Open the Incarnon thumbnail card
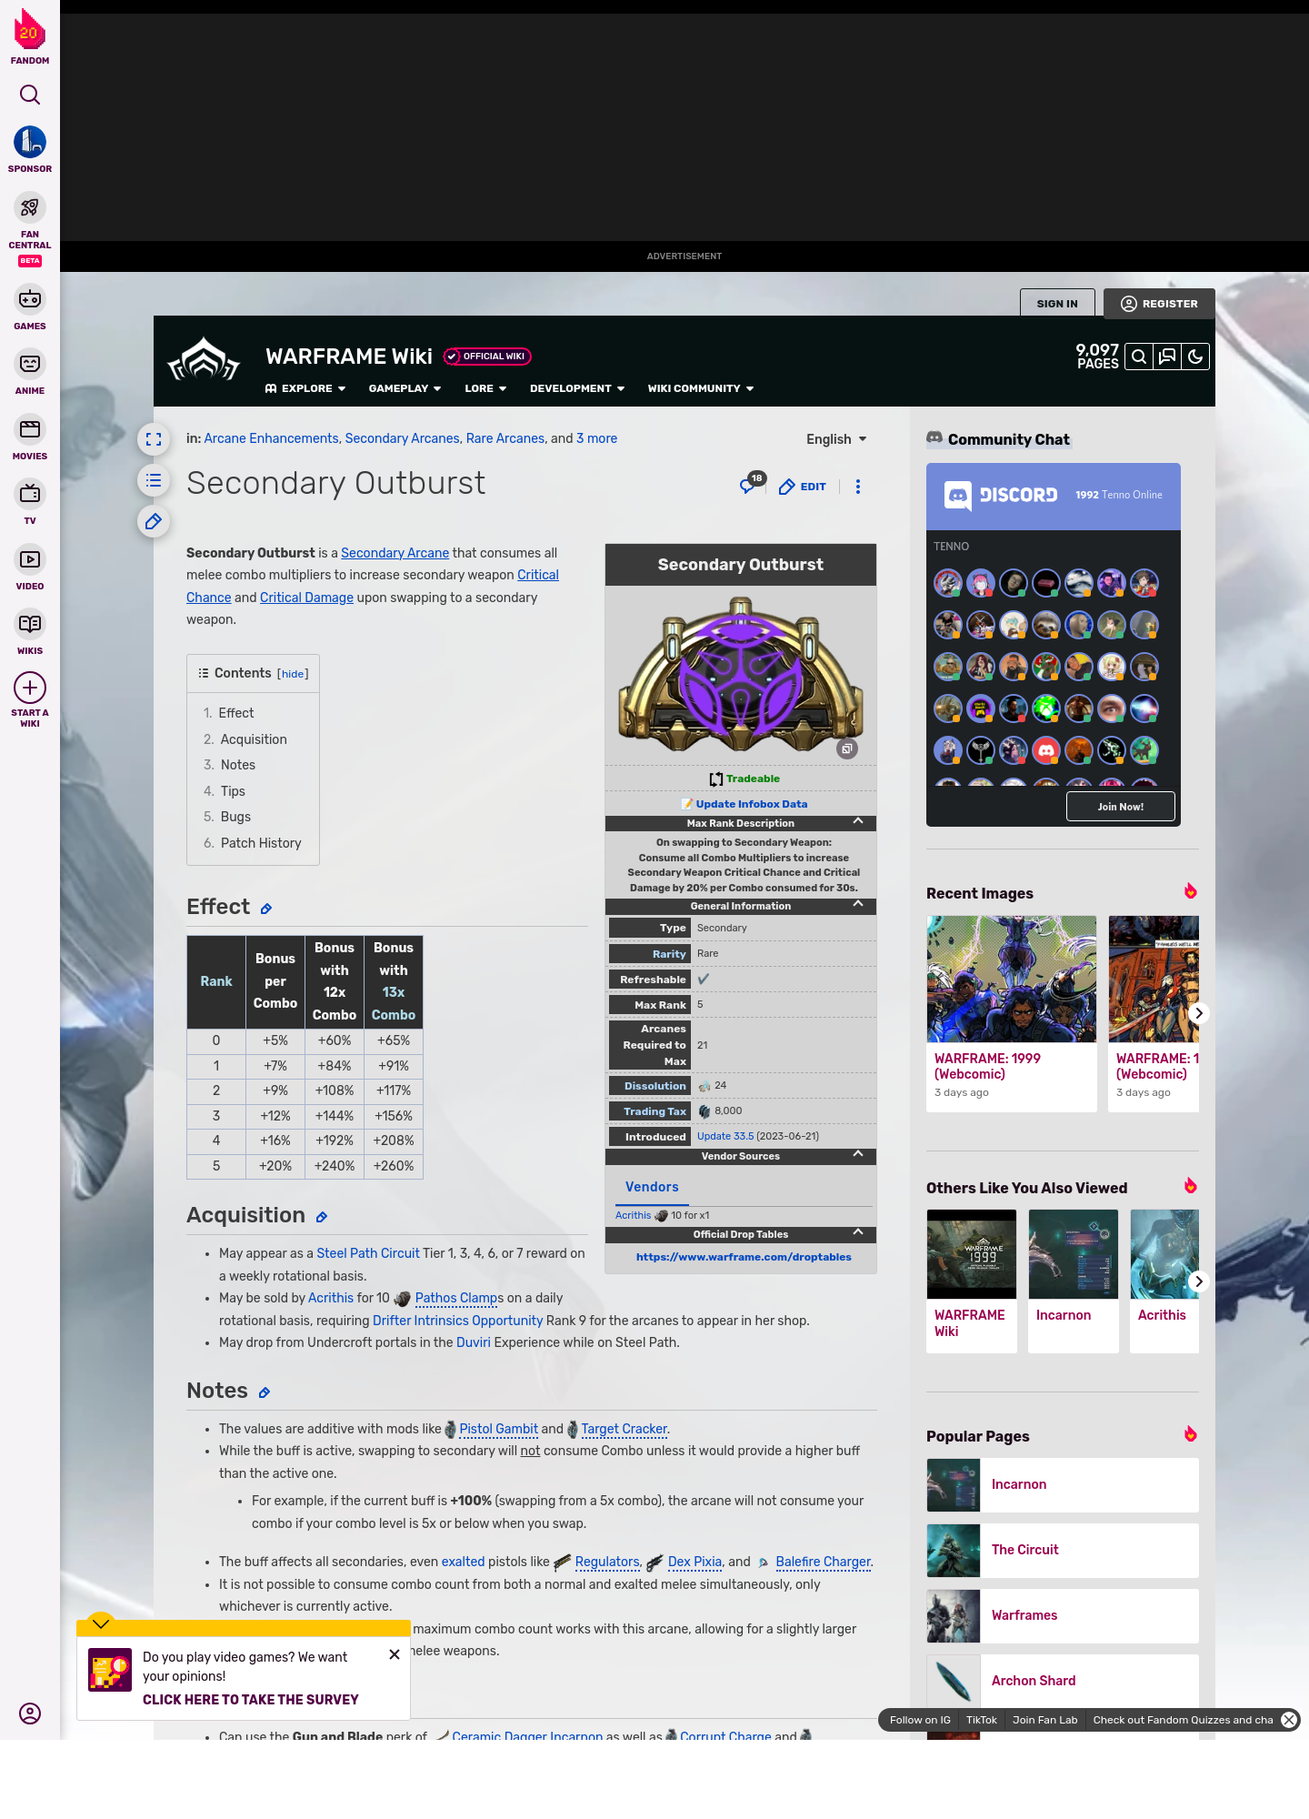This screenshot has width=1309, height=1819. (1074, 1281)
